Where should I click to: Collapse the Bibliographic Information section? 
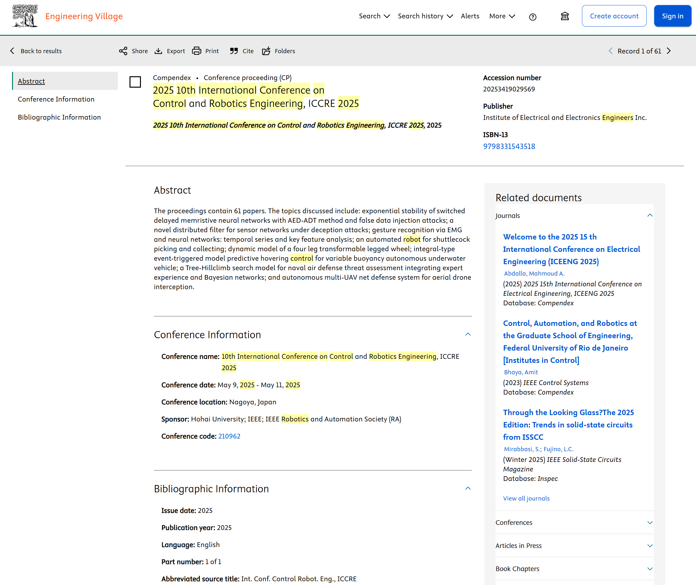(x=468, y=488)
